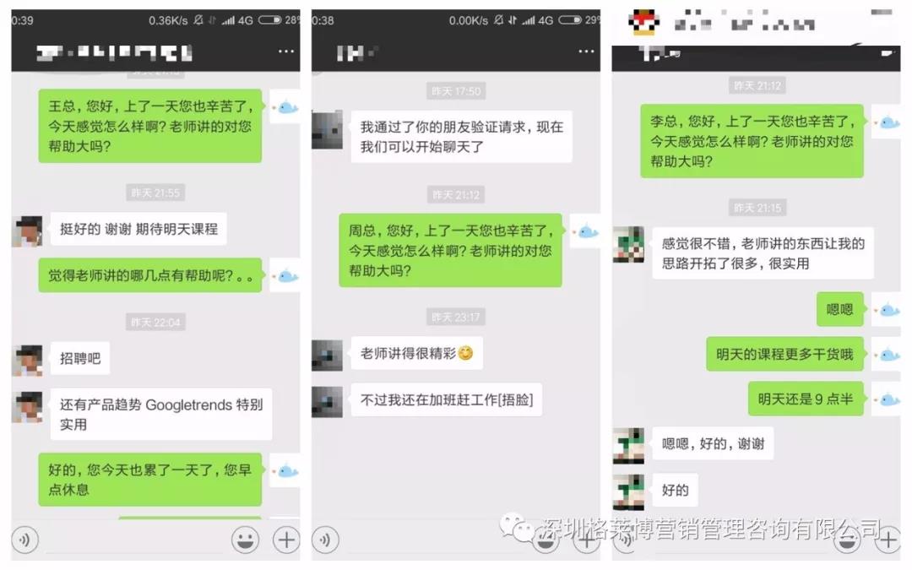The width and height of the screenshot is (912, 570).
Task: Open the three-dot menu in middle chat header
Action: point(586,52)
